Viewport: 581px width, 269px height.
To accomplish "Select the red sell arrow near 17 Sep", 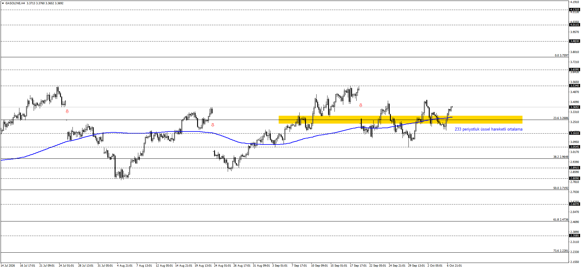I will coord(361,105).
